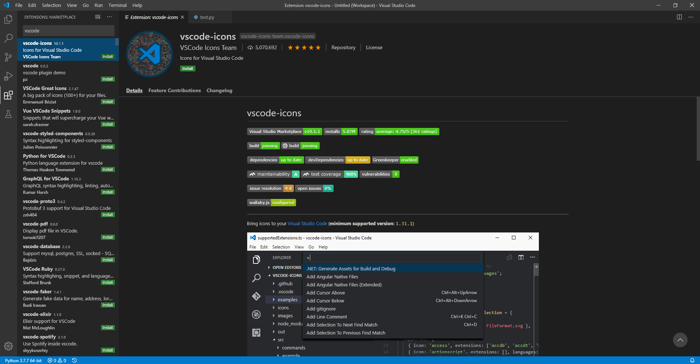The image size is (700, 364).
Task: Click the wallaby.js configured badge
Action: click(272, 203)
